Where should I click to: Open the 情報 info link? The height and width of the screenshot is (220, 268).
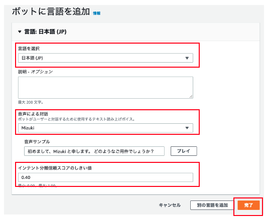96,13
